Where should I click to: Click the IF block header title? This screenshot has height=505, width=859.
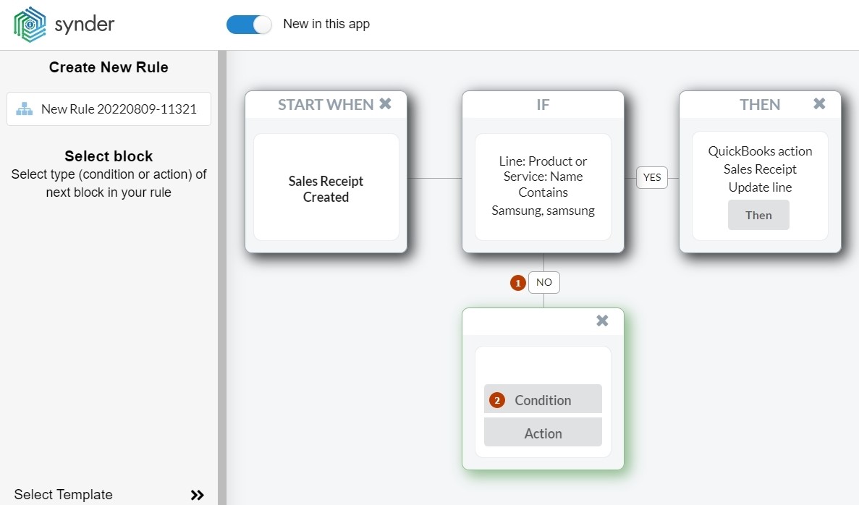543,104
